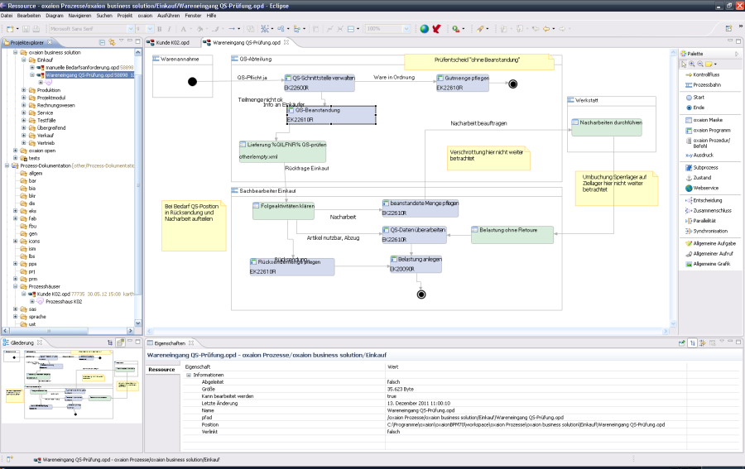Select the Prozessbahn palette tool

[x=703, y=85]
